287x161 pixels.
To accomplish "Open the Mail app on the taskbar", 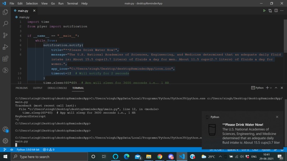I will pyautogui.click(x=138, y=157).
